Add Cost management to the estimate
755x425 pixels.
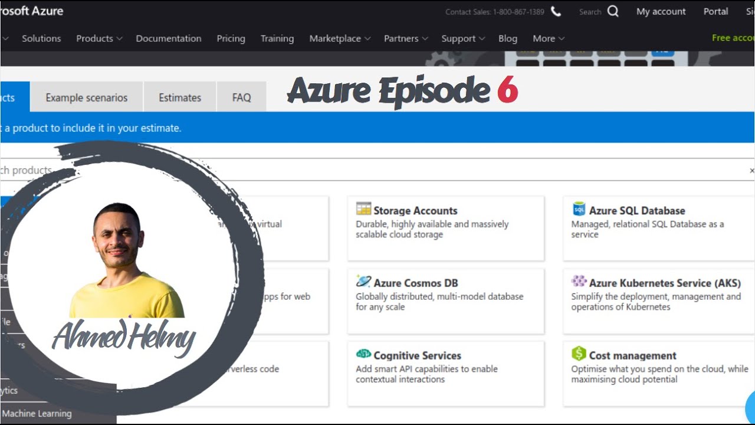point(659,374)
